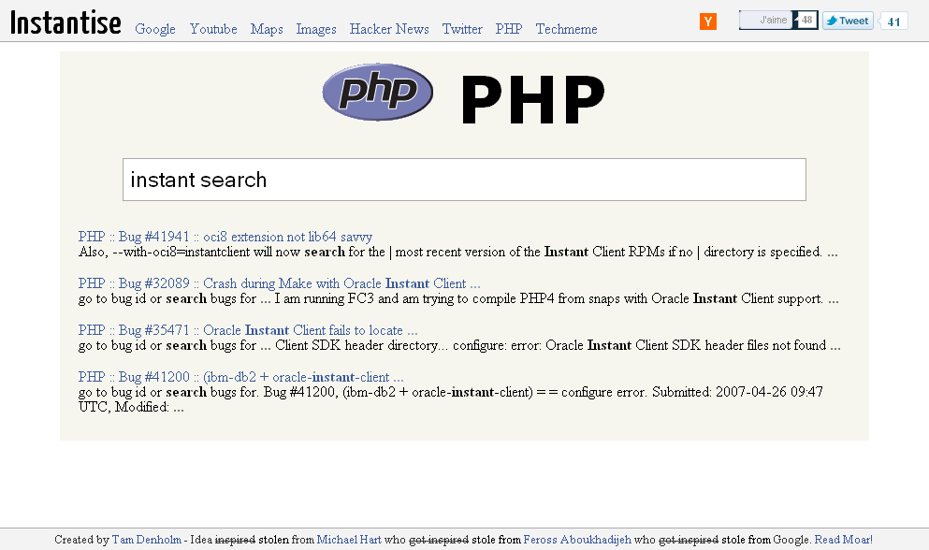The width and height of the screenshot is (929, 550).
Task: Click snippet text about Instant Client RPMs
Action: click(x=458, y=252)
